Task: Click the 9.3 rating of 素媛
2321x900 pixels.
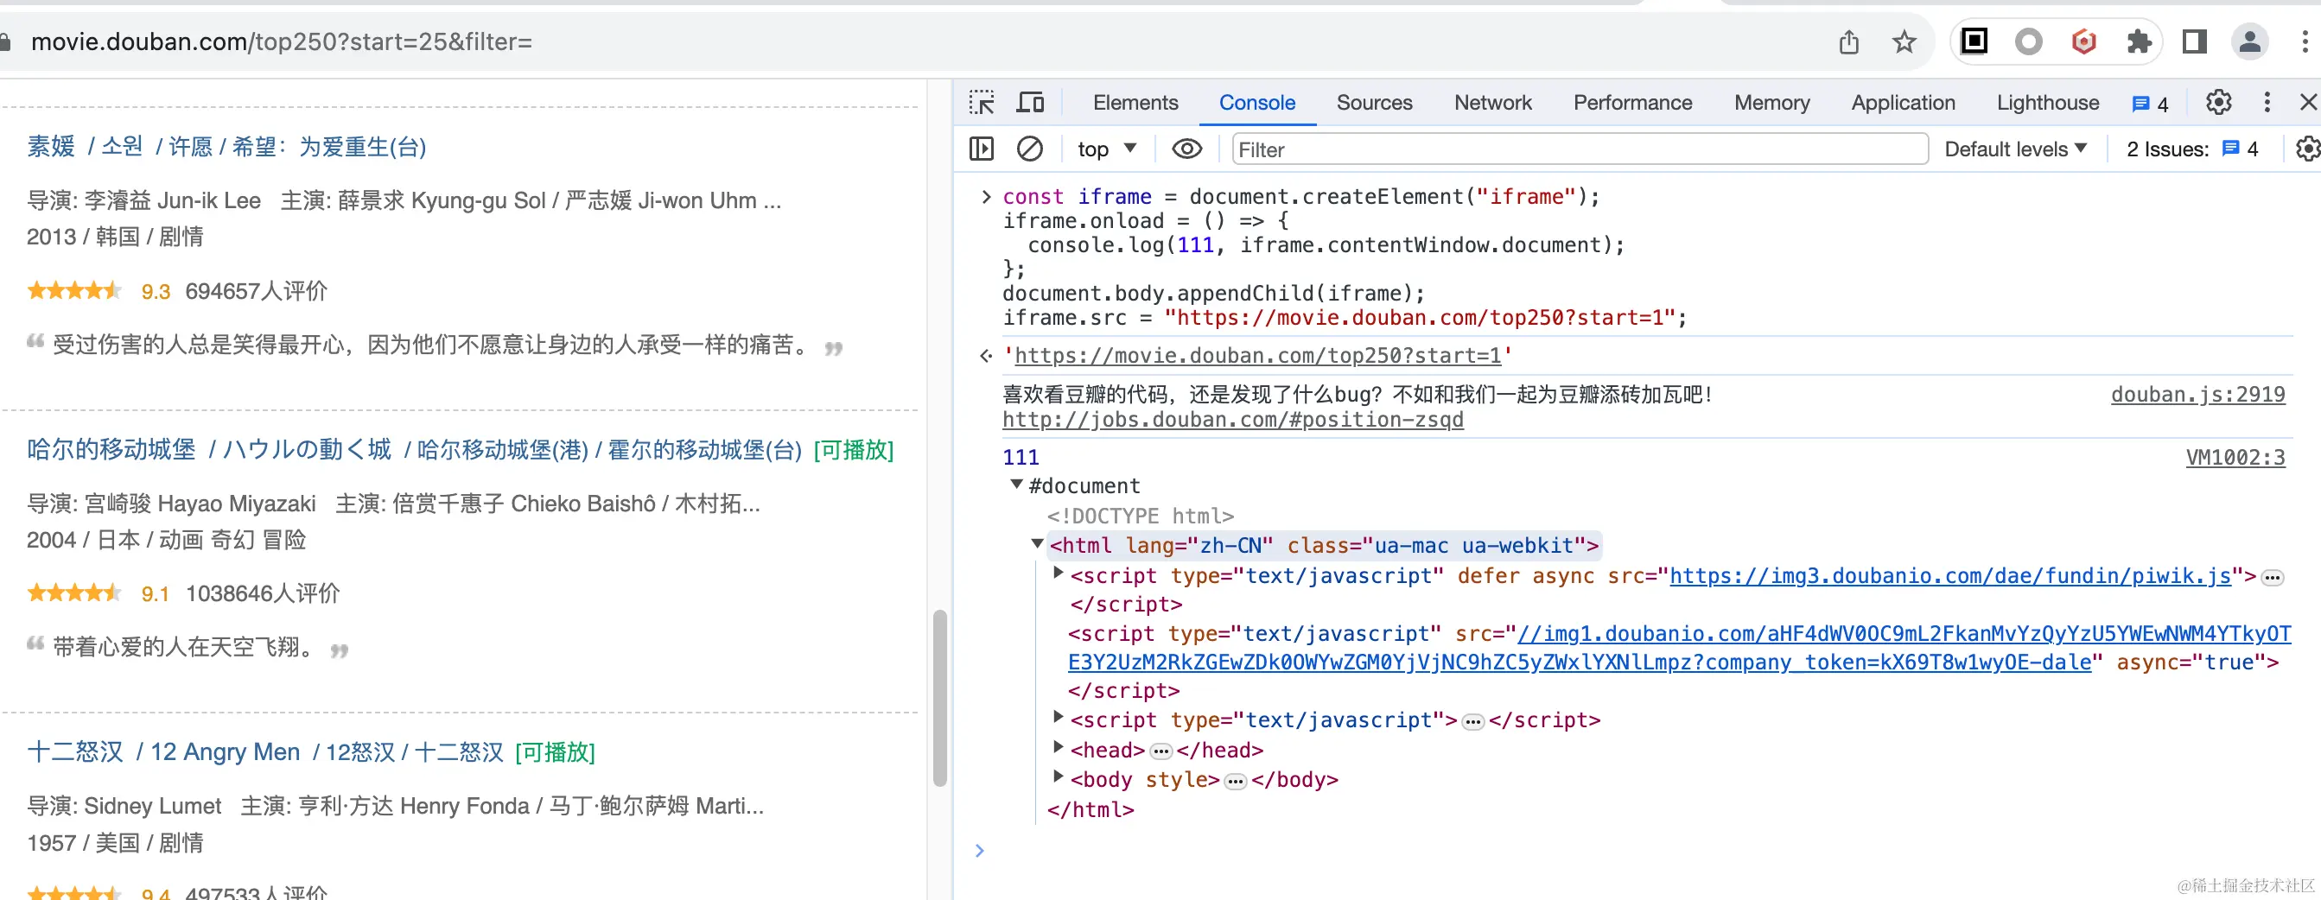Action: pos(155,291)
